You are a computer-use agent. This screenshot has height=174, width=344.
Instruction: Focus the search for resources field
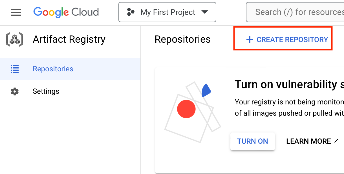[x=295, y=12]
